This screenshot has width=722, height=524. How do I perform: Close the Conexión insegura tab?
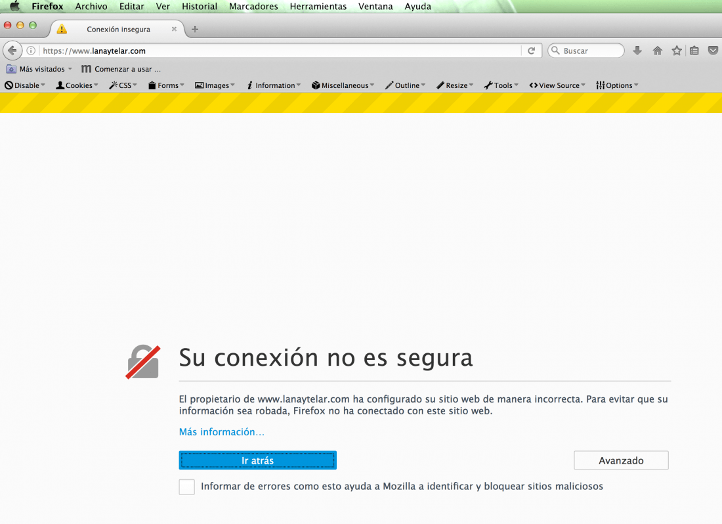(x=174, y=29)
